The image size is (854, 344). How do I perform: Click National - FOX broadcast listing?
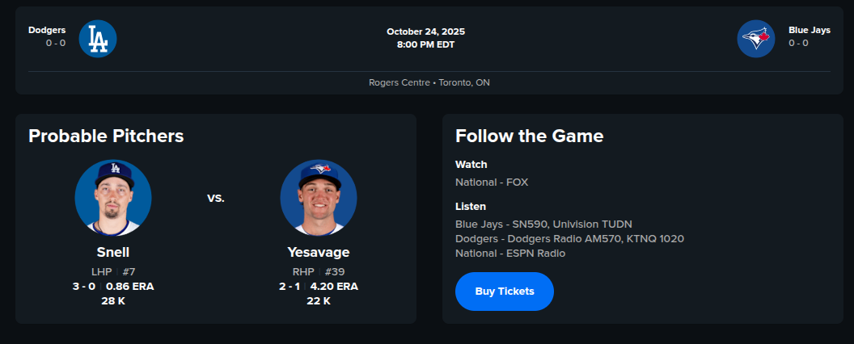click(492, 182)
